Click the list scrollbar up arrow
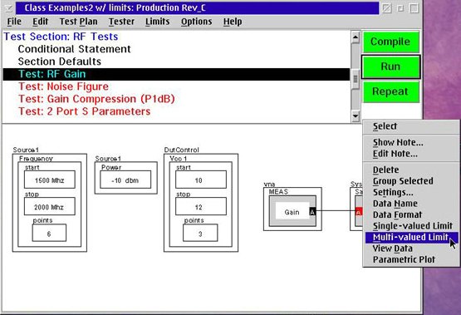Image resolution: width=461 pixels, height=315 pixels. (x=356, y=37)
